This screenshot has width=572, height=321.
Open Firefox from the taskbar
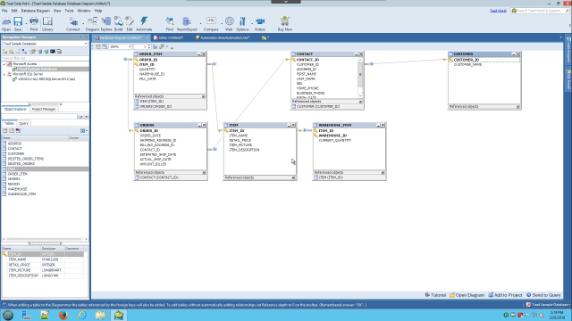click(63, 315)
